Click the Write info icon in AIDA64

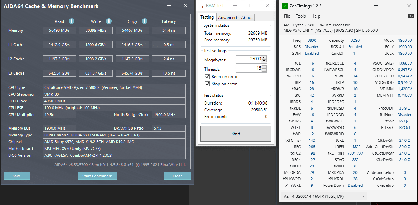(x=108, y=21)
